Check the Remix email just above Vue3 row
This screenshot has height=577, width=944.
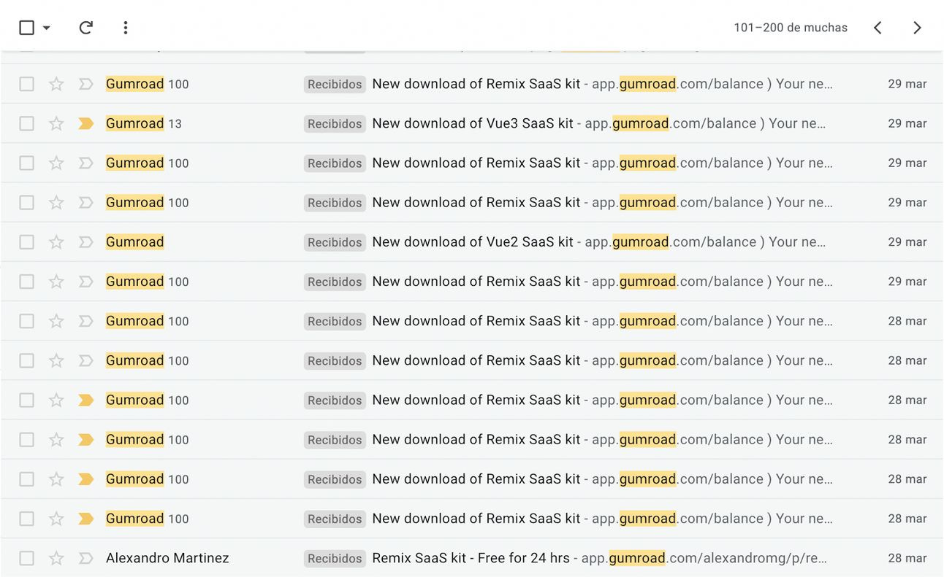(26, 84)
